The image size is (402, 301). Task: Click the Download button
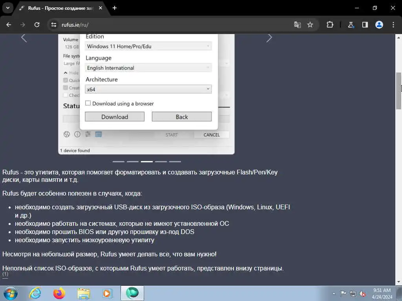coord(115,117)
